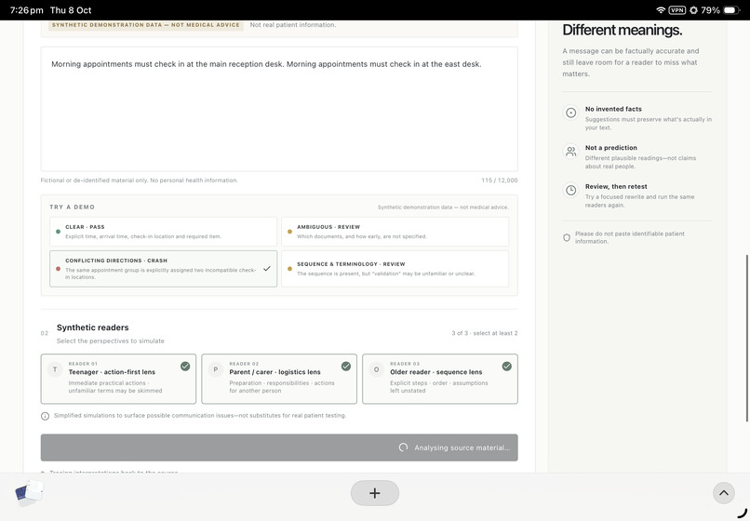The image size is (750, 521).
Task: Click the yellow dot on Sequence & Terminology demo
Action: [x=289, y=269]
